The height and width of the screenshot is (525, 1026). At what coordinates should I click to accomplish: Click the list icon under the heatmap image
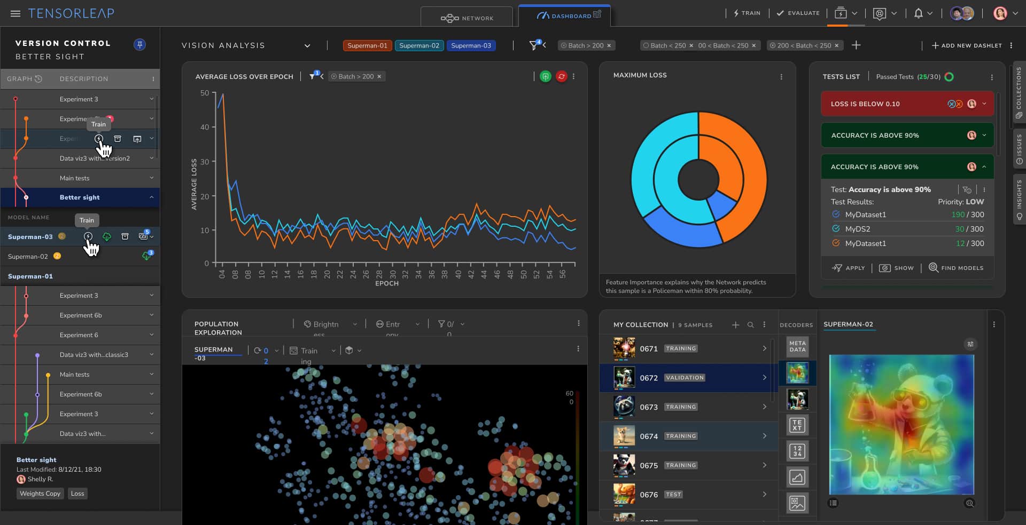(833, 503)
